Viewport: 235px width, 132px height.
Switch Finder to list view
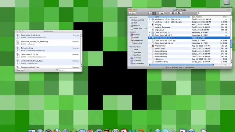point(154,13)
